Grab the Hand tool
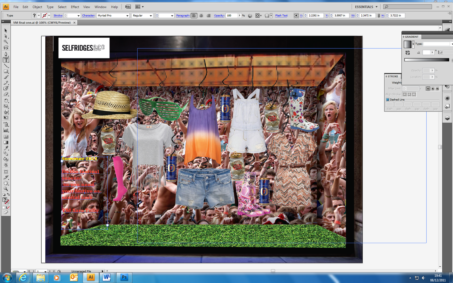Image resolution: width=453 pixels, height=283 pixels. click(x=6, y=183)
